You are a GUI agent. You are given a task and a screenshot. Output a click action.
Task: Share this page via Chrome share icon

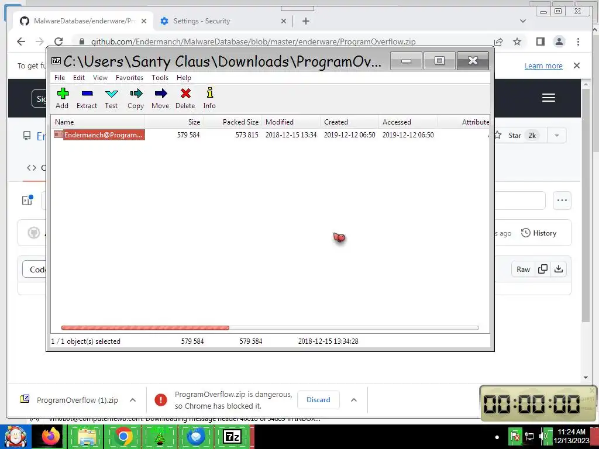498,42
